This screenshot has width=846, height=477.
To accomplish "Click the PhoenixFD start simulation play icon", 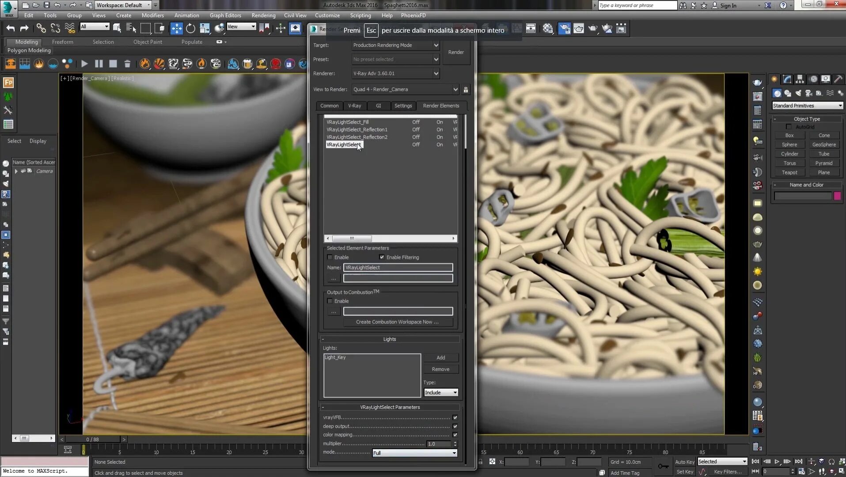I will (84, 64).
